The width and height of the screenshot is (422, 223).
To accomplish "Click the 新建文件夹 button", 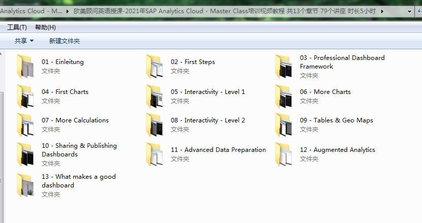I will point(65,41).
